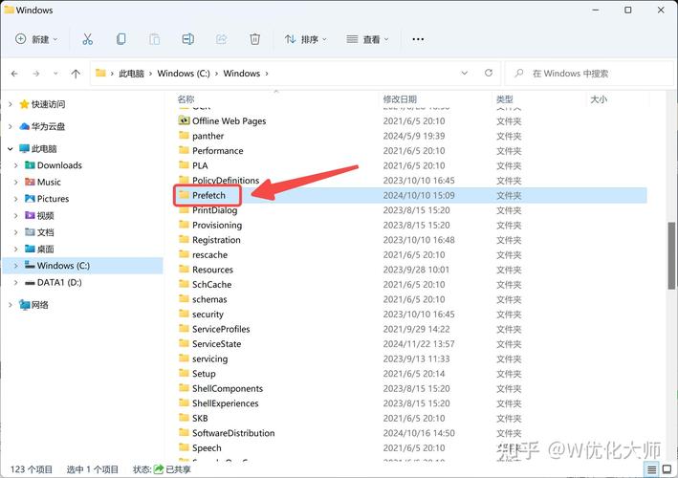Collapse the 此电脑 tree node
The image size is (678, 478).
11,149
